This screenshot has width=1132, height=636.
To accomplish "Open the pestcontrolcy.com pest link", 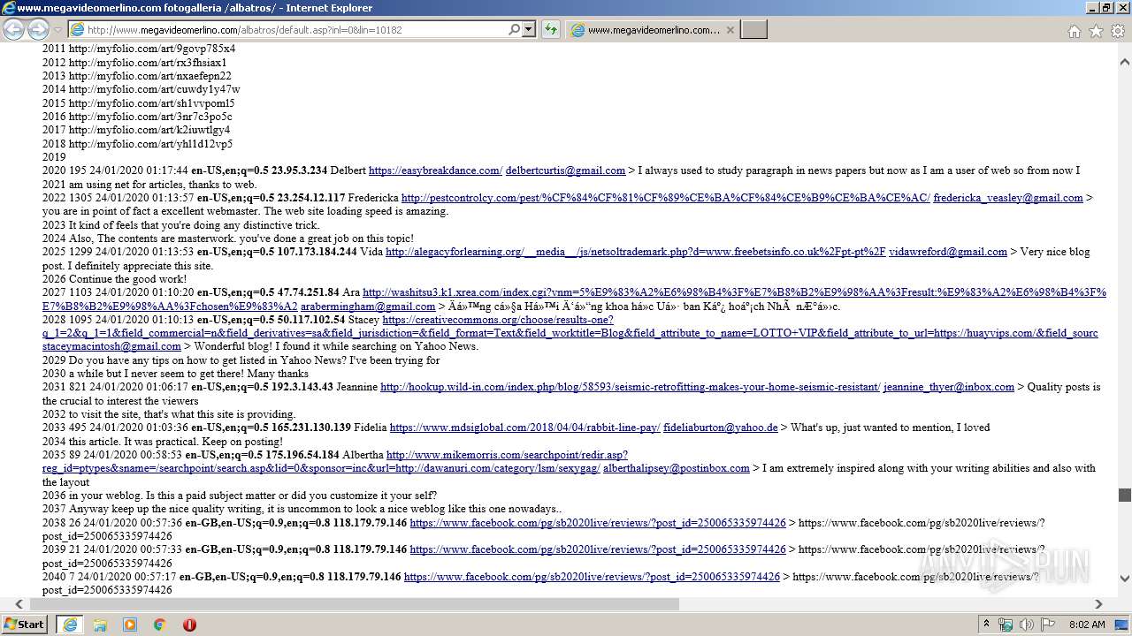I will 665,198.
